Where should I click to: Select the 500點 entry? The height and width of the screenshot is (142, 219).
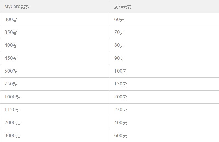tap(55, 71)
